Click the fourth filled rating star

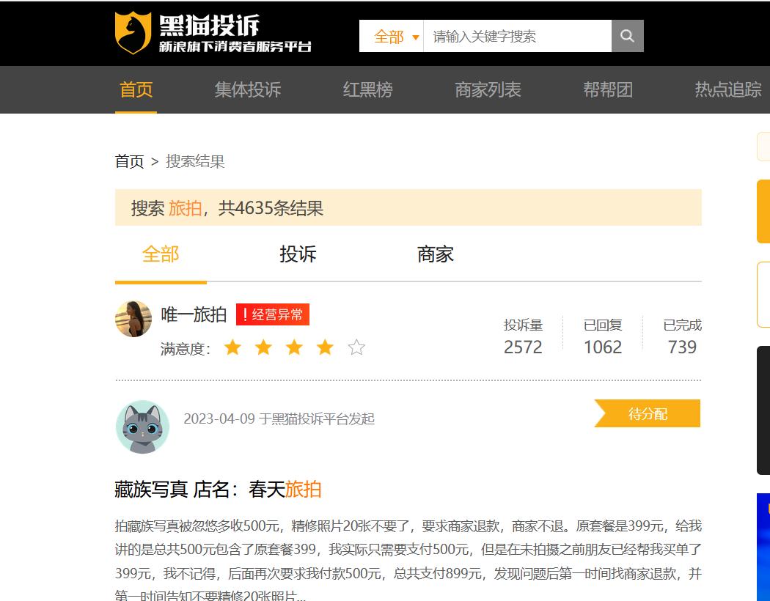[x=325, y=347]
